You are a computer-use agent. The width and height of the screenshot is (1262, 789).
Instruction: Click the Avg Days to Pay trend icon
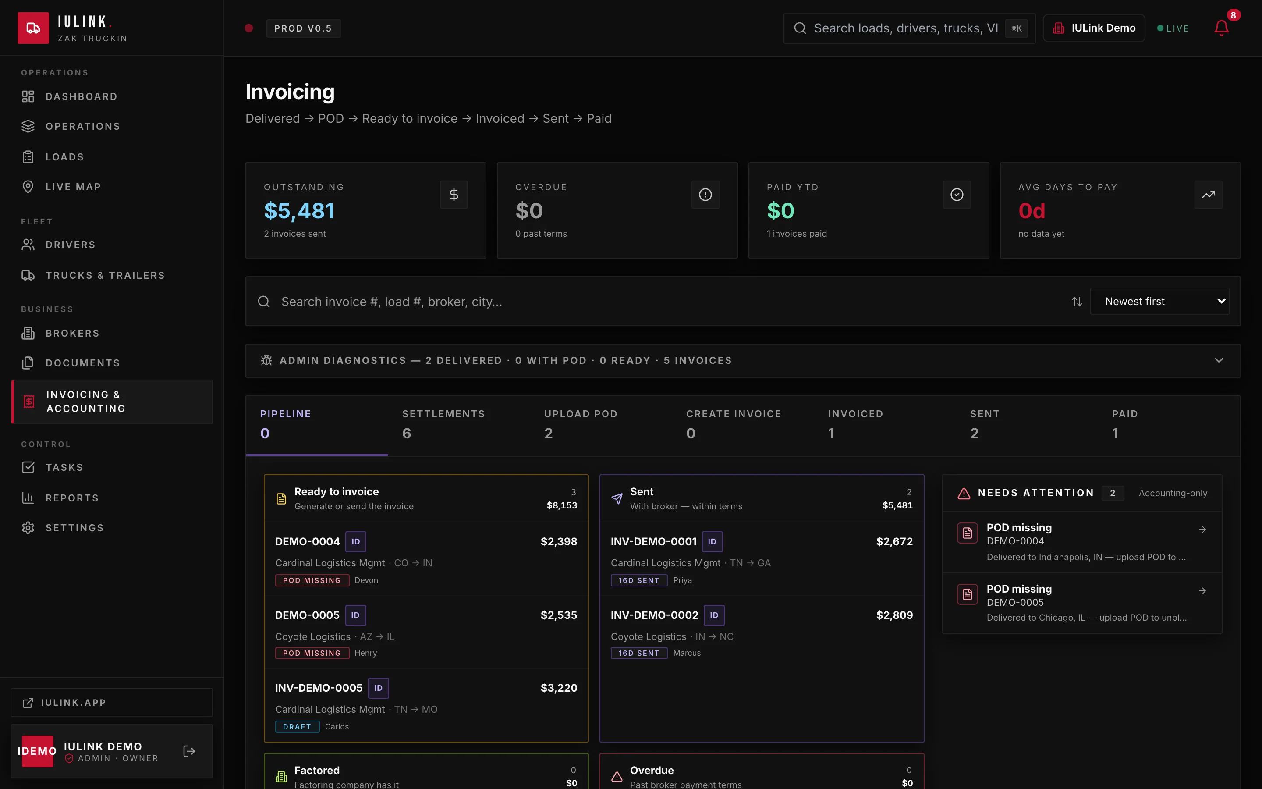1208,195
